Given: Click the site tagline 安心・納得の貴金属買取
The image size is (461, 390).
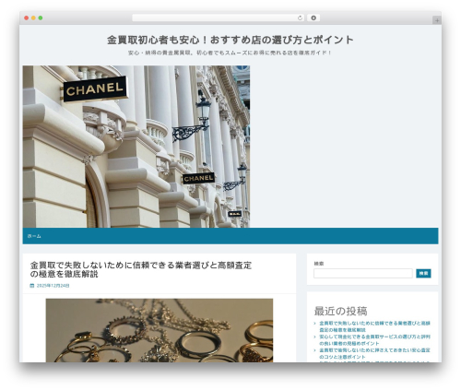Looking at the screenshot, I should (x=230, y=53).
